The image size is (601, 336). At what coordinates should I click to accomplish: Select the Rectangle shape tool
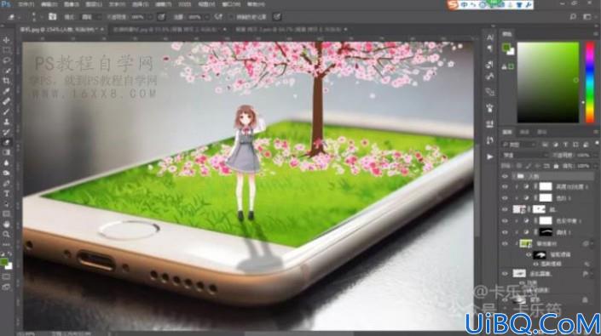(x=7, y=214)
